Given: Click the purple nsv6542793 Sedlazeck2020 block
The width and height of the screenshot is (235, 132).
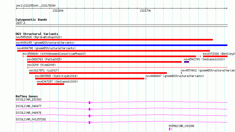Looking at the screenshot, I should tap(186, 62).
